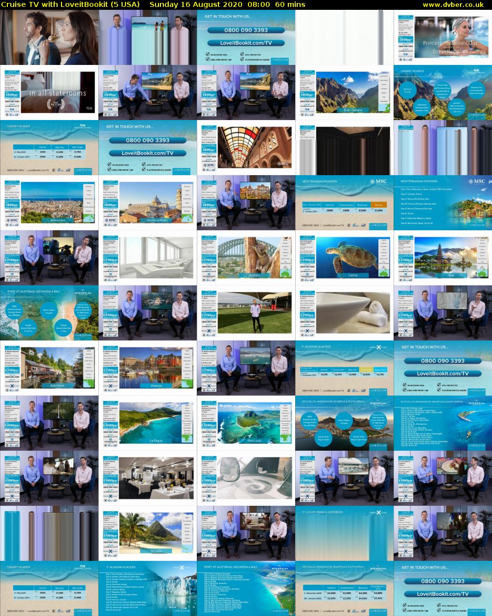Select the Mediterranean Wonders day itinerary frame
This screenshot has height=616, width=492.
click(443, 203)
